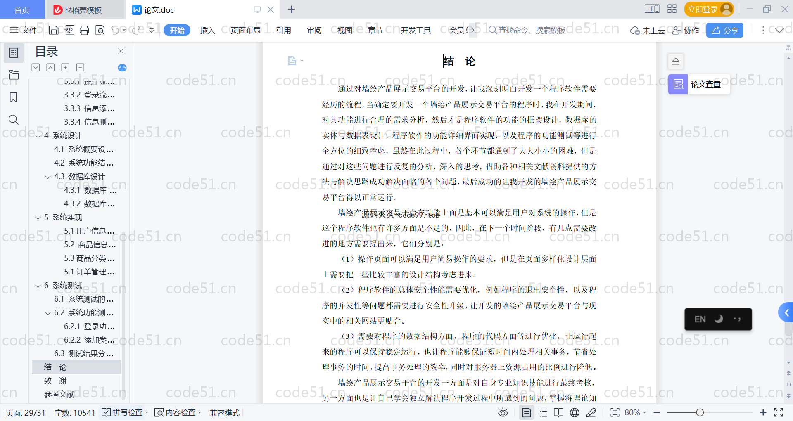This screenshot has height=421, width=793.
Task: Open the chapter navigation sidebar icon
Action: click(14, 75)
